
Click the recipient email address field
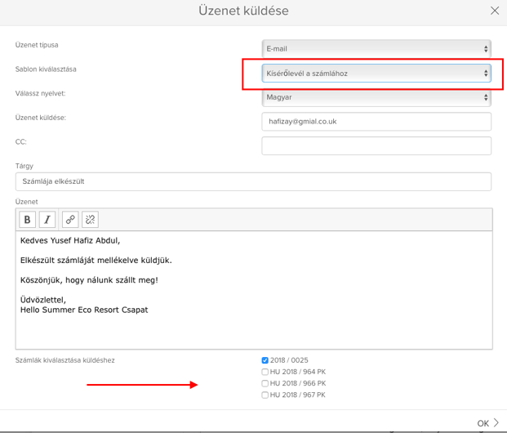(376, 122)
